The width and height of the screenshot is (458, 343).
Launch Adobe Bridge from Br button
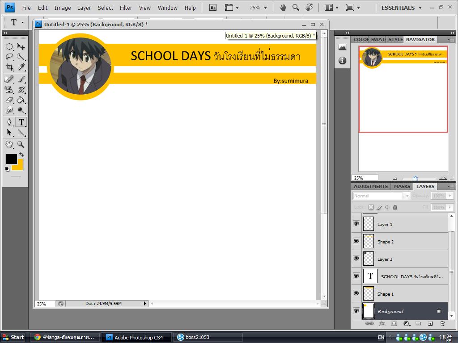[213, 8]
